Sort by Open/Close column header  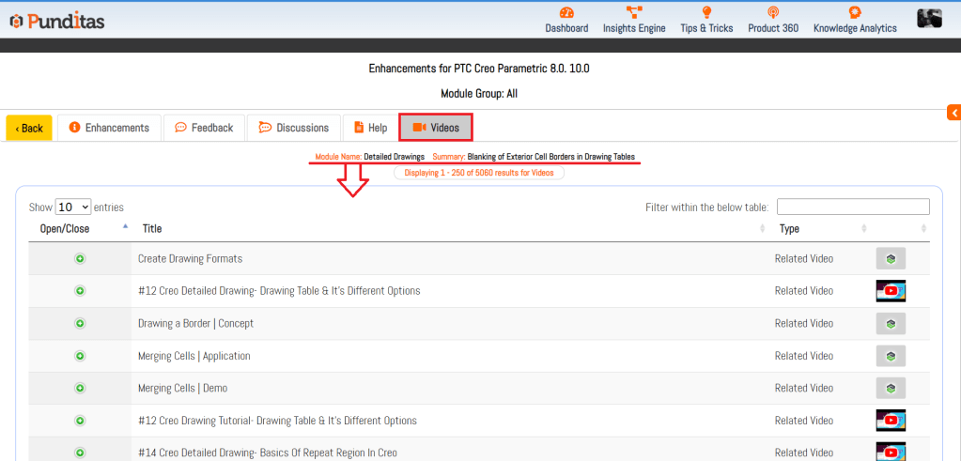click(x=65, y=228)
